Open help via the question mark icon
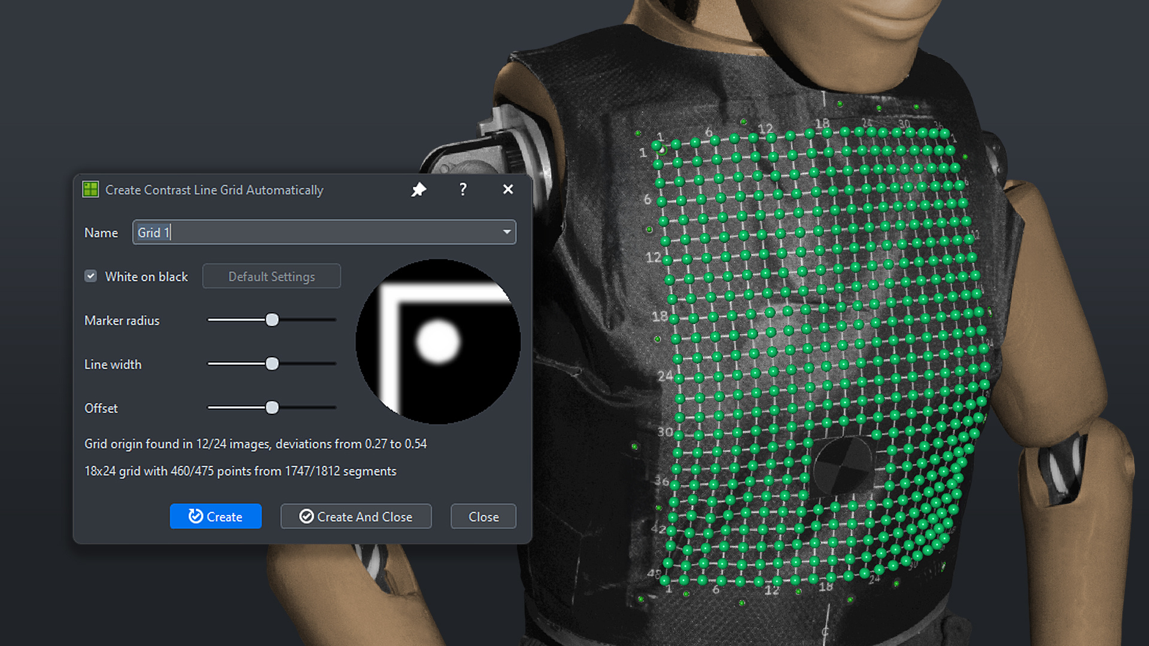This screenshot has width=1149, height=646. click(463, 190)
